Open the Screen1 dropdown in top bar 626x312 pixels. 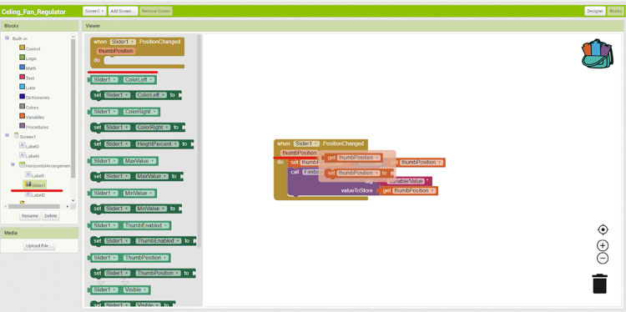tap(94, 11)
